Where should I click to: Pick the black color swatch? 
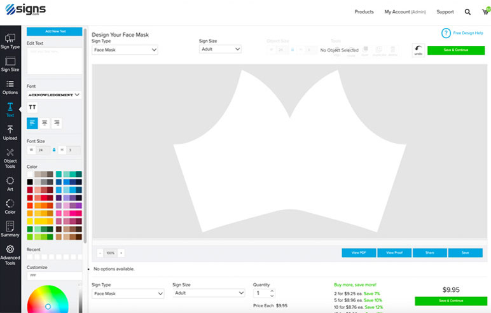coord(30,182)
